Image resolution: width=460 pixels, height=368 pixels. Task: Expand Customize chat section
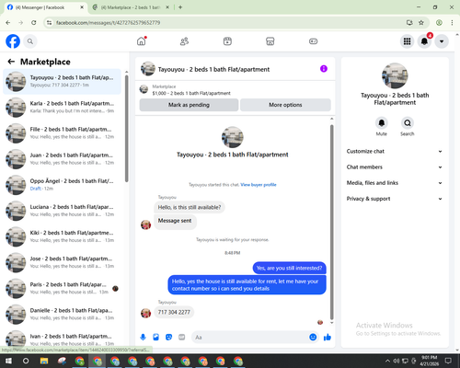coord(395,151)
